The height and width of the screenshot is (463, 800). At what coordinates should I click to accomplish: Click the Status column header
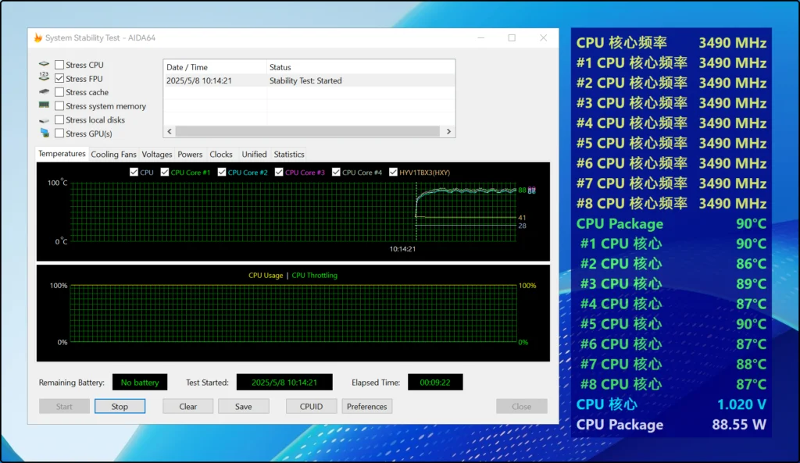coord(361,67)
